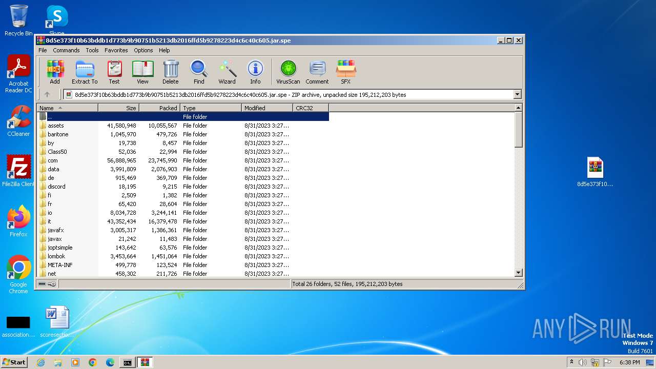This screenshot has height=369, width=656.
Task: Select the joptsimple folder
Action: 60,248
